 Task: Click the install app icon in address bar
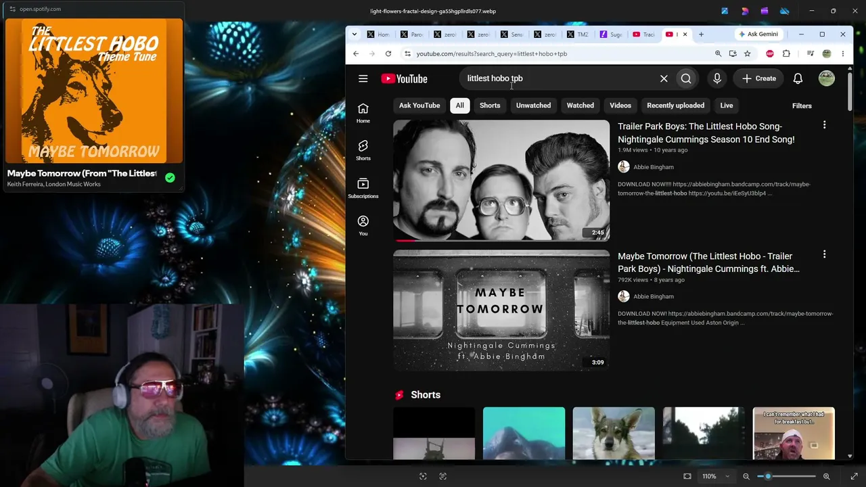[733, 53]
